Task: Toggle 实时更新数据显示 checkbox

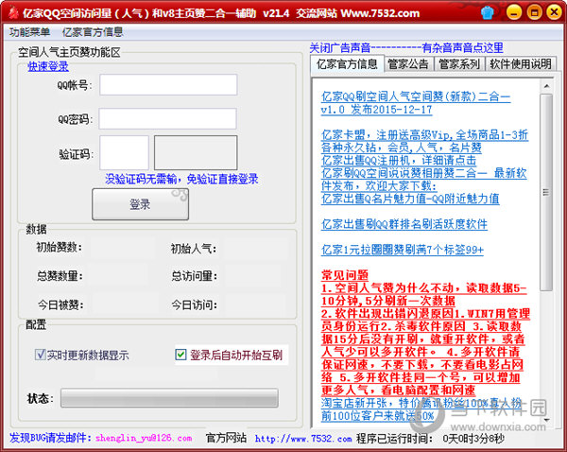Action: coord(41,356)
